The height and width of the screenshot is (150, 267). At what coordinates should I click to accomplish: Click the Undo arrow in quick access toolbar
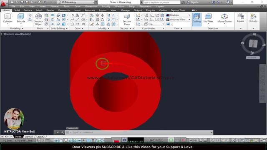(x=44, y=2)
